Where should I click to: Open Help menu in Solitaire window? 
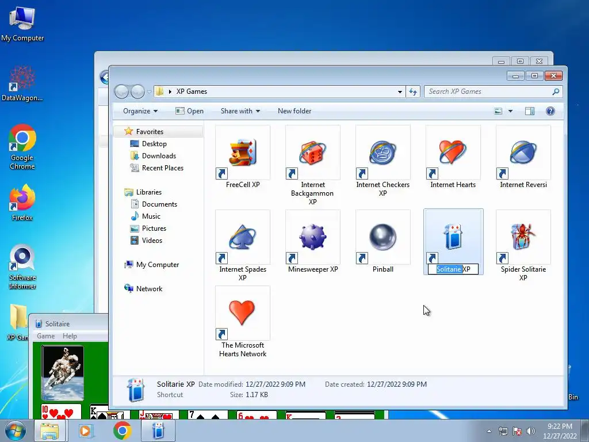(x=70, y=336)
